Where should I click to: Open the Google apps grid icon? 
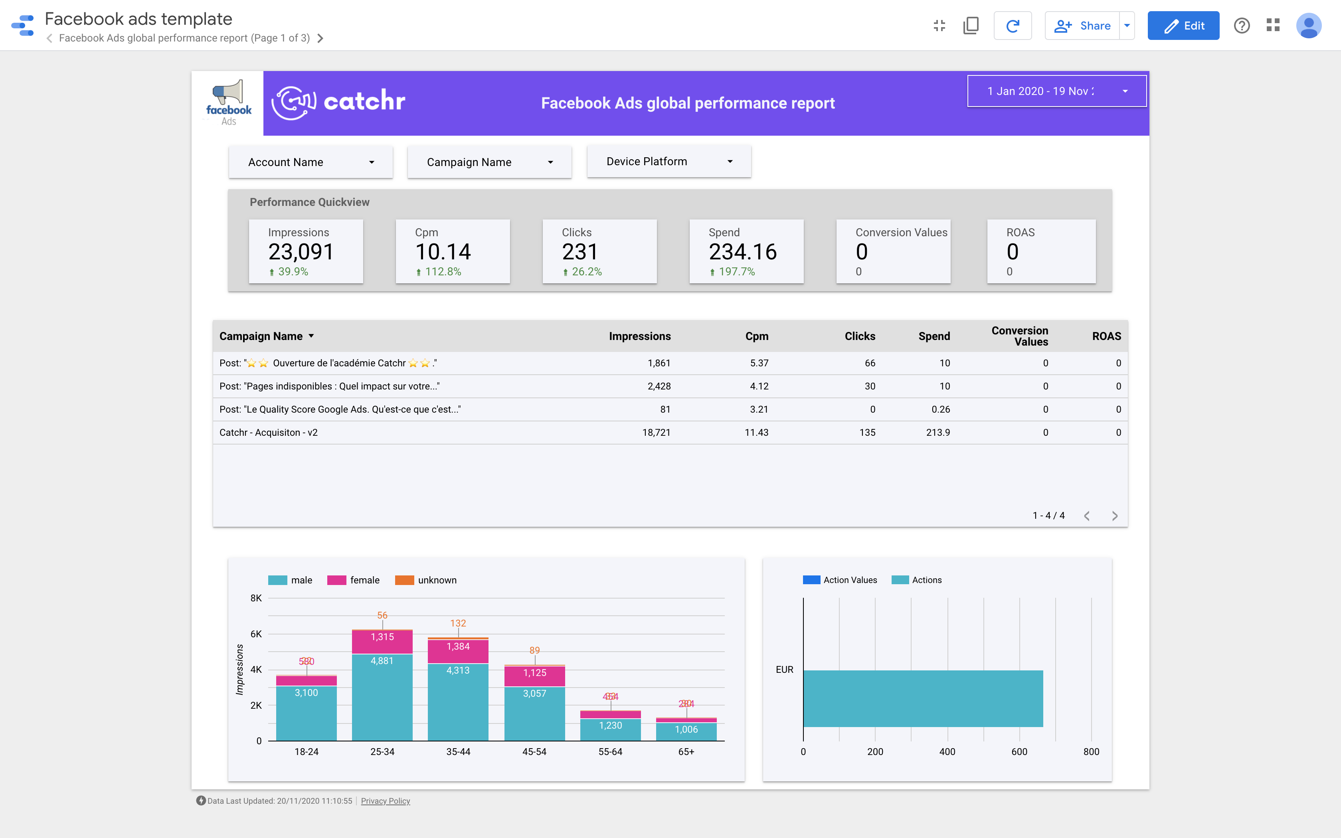click(x=1273, y=26)
